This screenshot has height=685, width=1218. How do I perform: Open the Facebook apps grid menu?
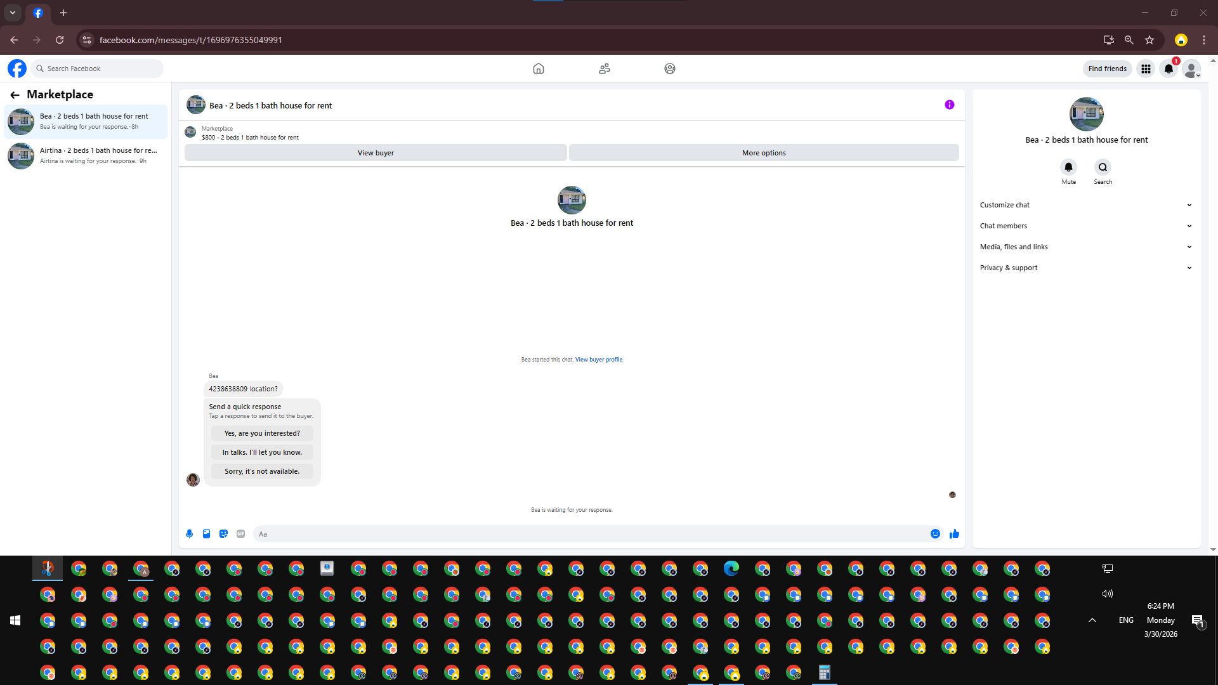pyautogui.click(x=1146, y=68)
